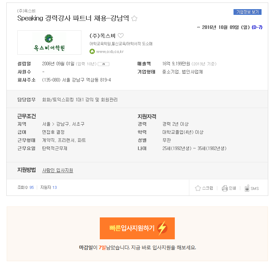Click the SMS phone icon

click(x=247, y=188)
